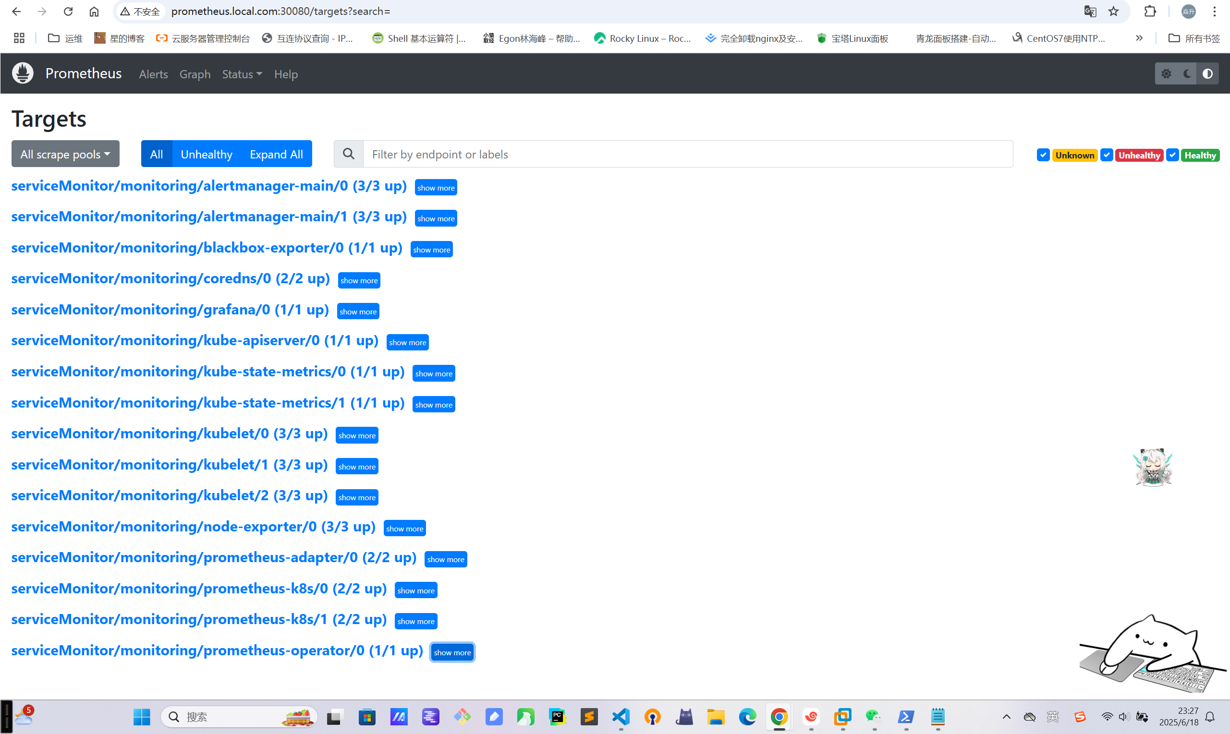The width and height of the screenshot is (1230, 734).
Task: Open the kube-apiserver/0 pool link
Action: click(x=195, y=340)
